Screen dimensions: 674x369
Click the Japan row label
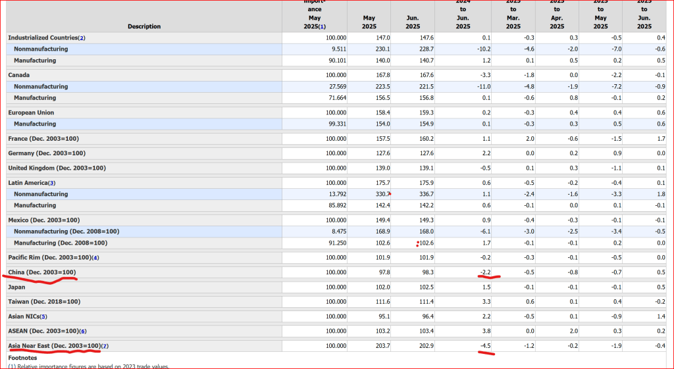16,287
